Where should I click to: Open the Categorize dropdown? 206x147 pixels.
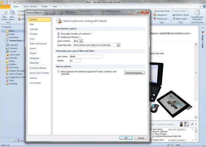pyautogui.click(x=161, y=15)
